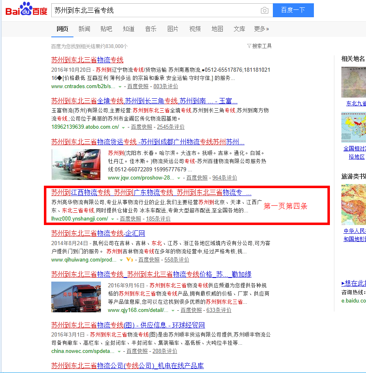366x373 pixels.
Task: Expand dropdown arrow next to www.jqw.com URL
Action: [x=178, y=178]
